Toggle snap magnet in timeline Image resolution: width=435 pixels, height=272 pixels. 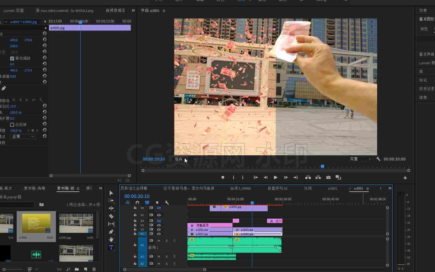(137, 203)
